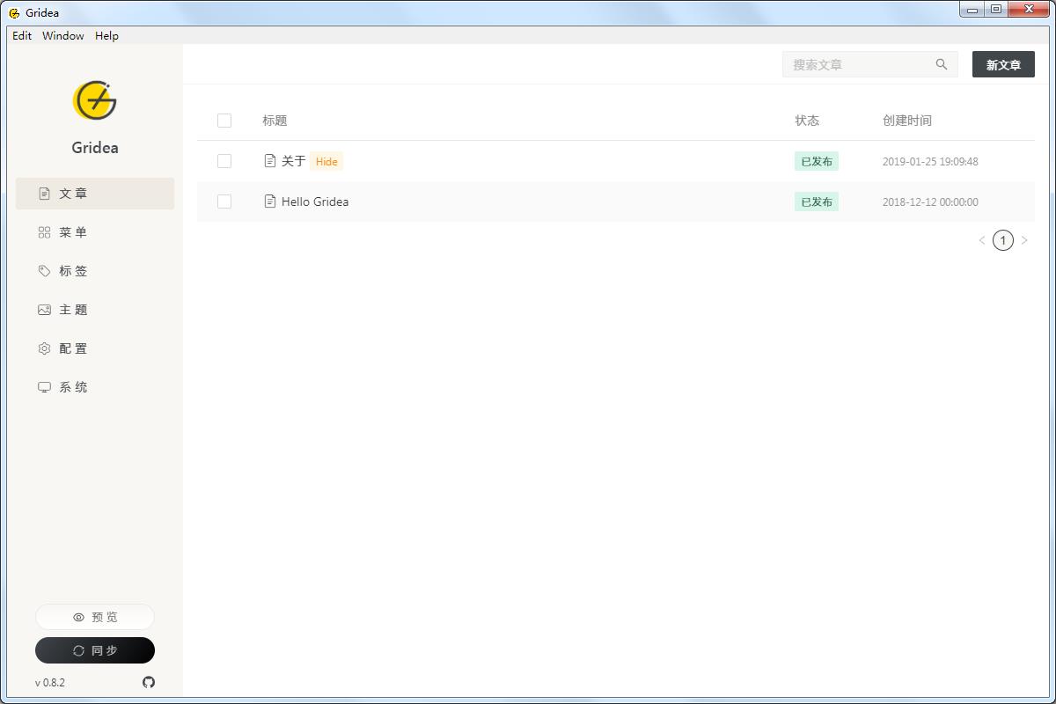Check the select-all posts checkbox

tap(224, 121)
